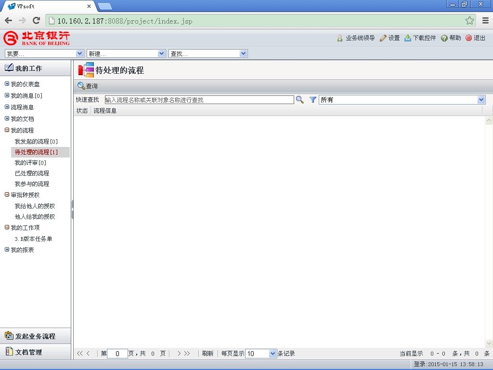493x370 pixels.
Task: Open 我的报表 in sidebar
Action: [22, 250]
